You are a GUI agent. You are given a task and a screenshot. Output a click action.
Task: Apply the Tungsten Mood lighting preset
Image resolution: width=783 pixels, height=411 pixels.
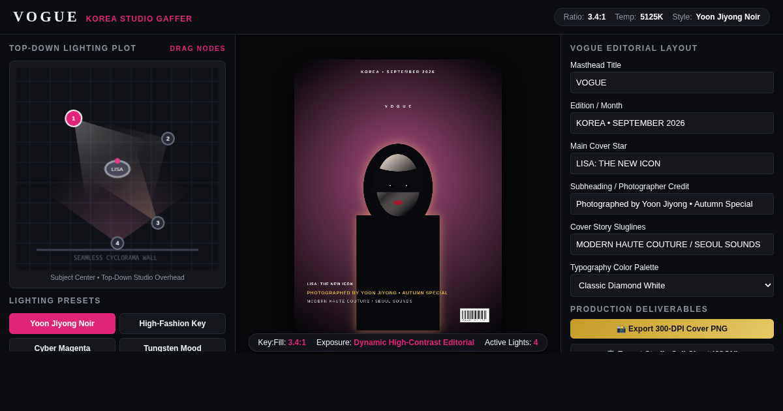point(172,345)
